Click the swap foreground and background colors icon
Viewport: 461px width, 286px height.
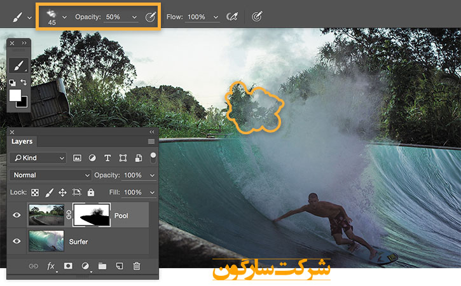coord(24,83)
